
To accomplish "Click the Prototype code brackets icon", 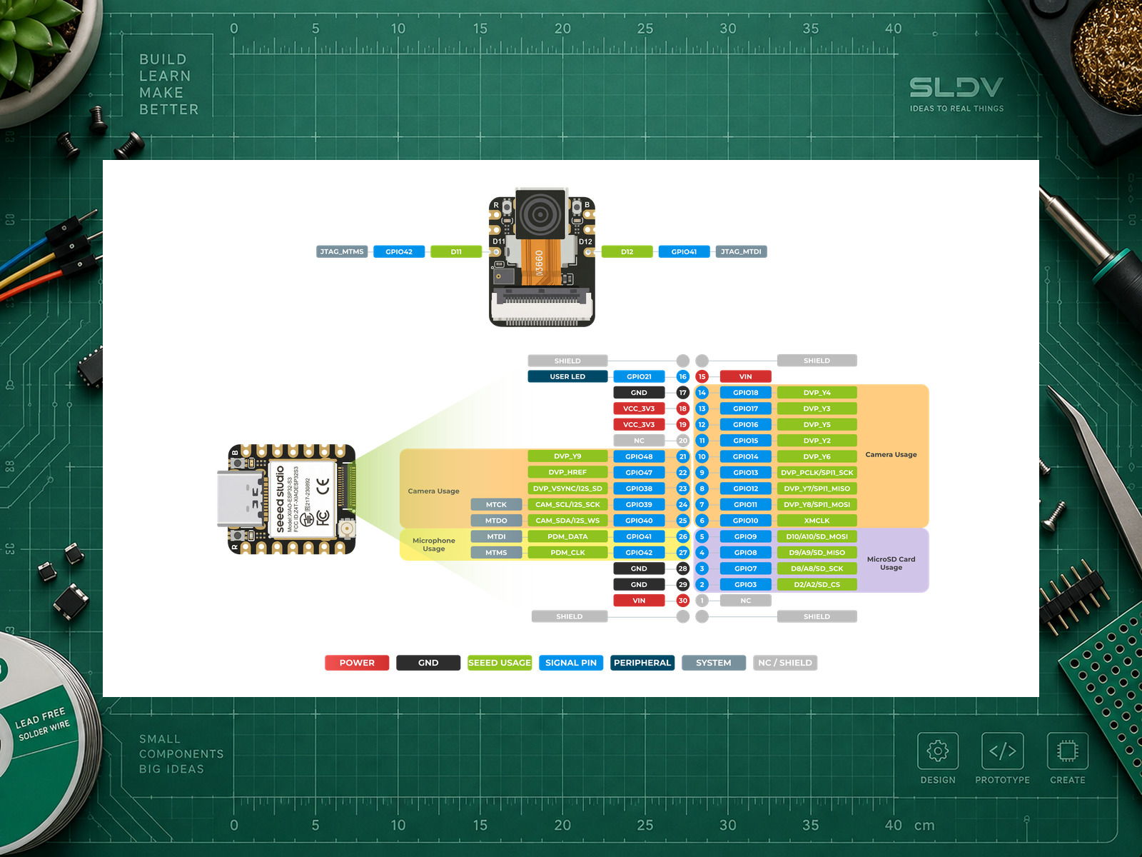I will pos(1003,751).
